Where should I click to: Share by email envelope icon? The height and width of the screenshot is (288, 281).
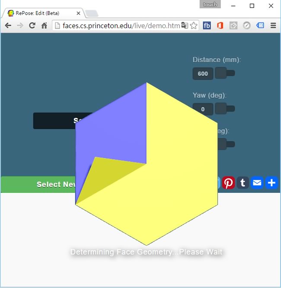coord(257,183)
